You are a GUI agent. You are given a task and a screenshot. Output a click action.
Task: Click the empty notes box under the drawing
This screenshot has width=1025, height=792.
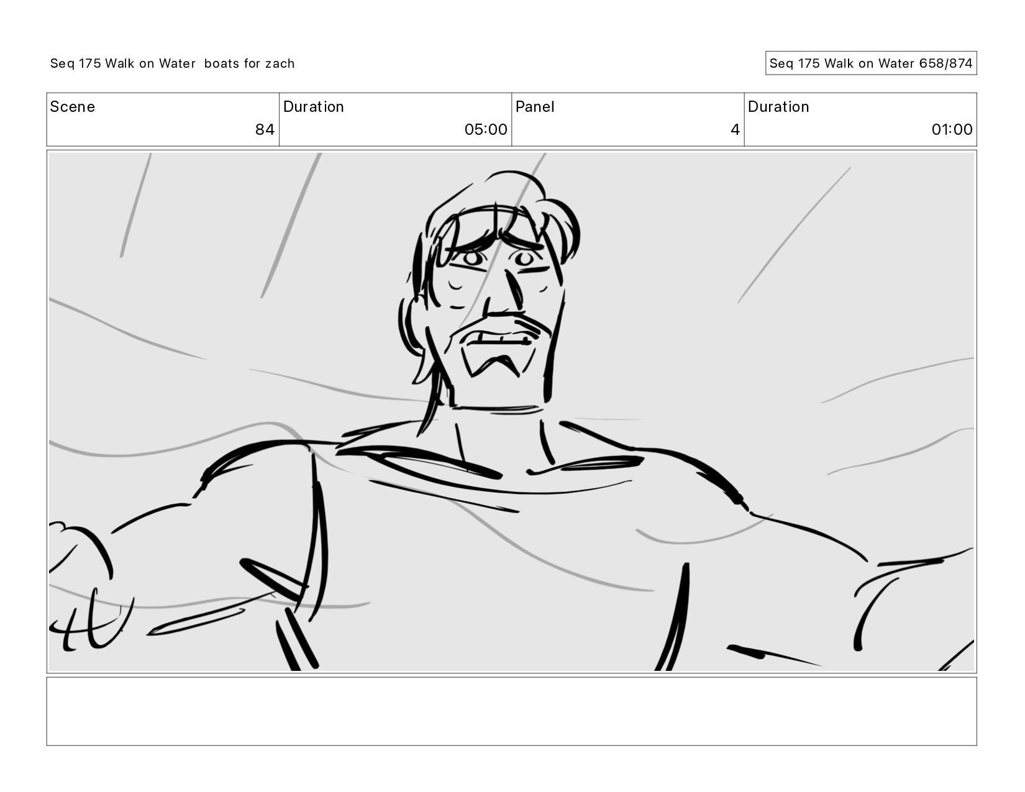[x=512, y=711]
